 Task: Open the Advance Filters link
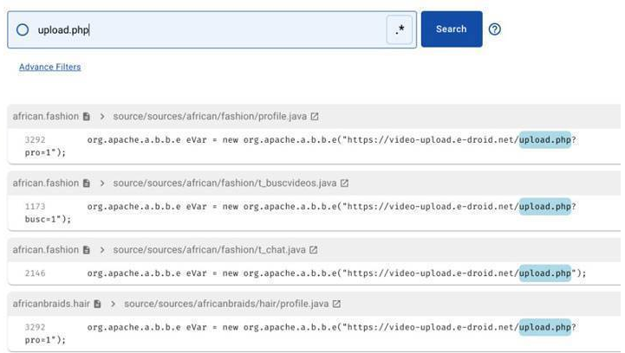coord(49,67)
